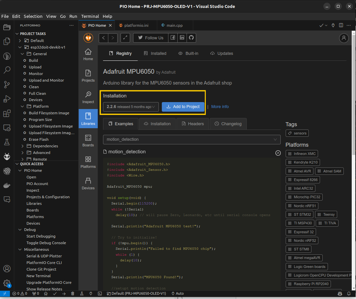Screen dimensions: 356x299
Task: Click the split editor icon
Action: [341, 25]
